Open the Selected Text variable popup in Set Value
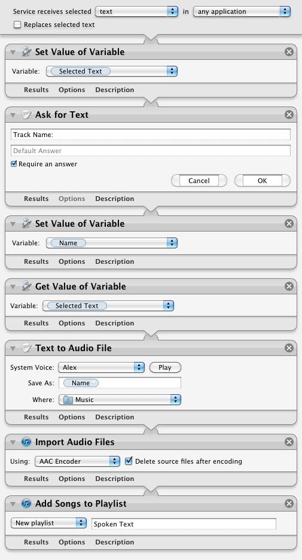This screenshot has width=302, height=560. [x=112, y=71]
